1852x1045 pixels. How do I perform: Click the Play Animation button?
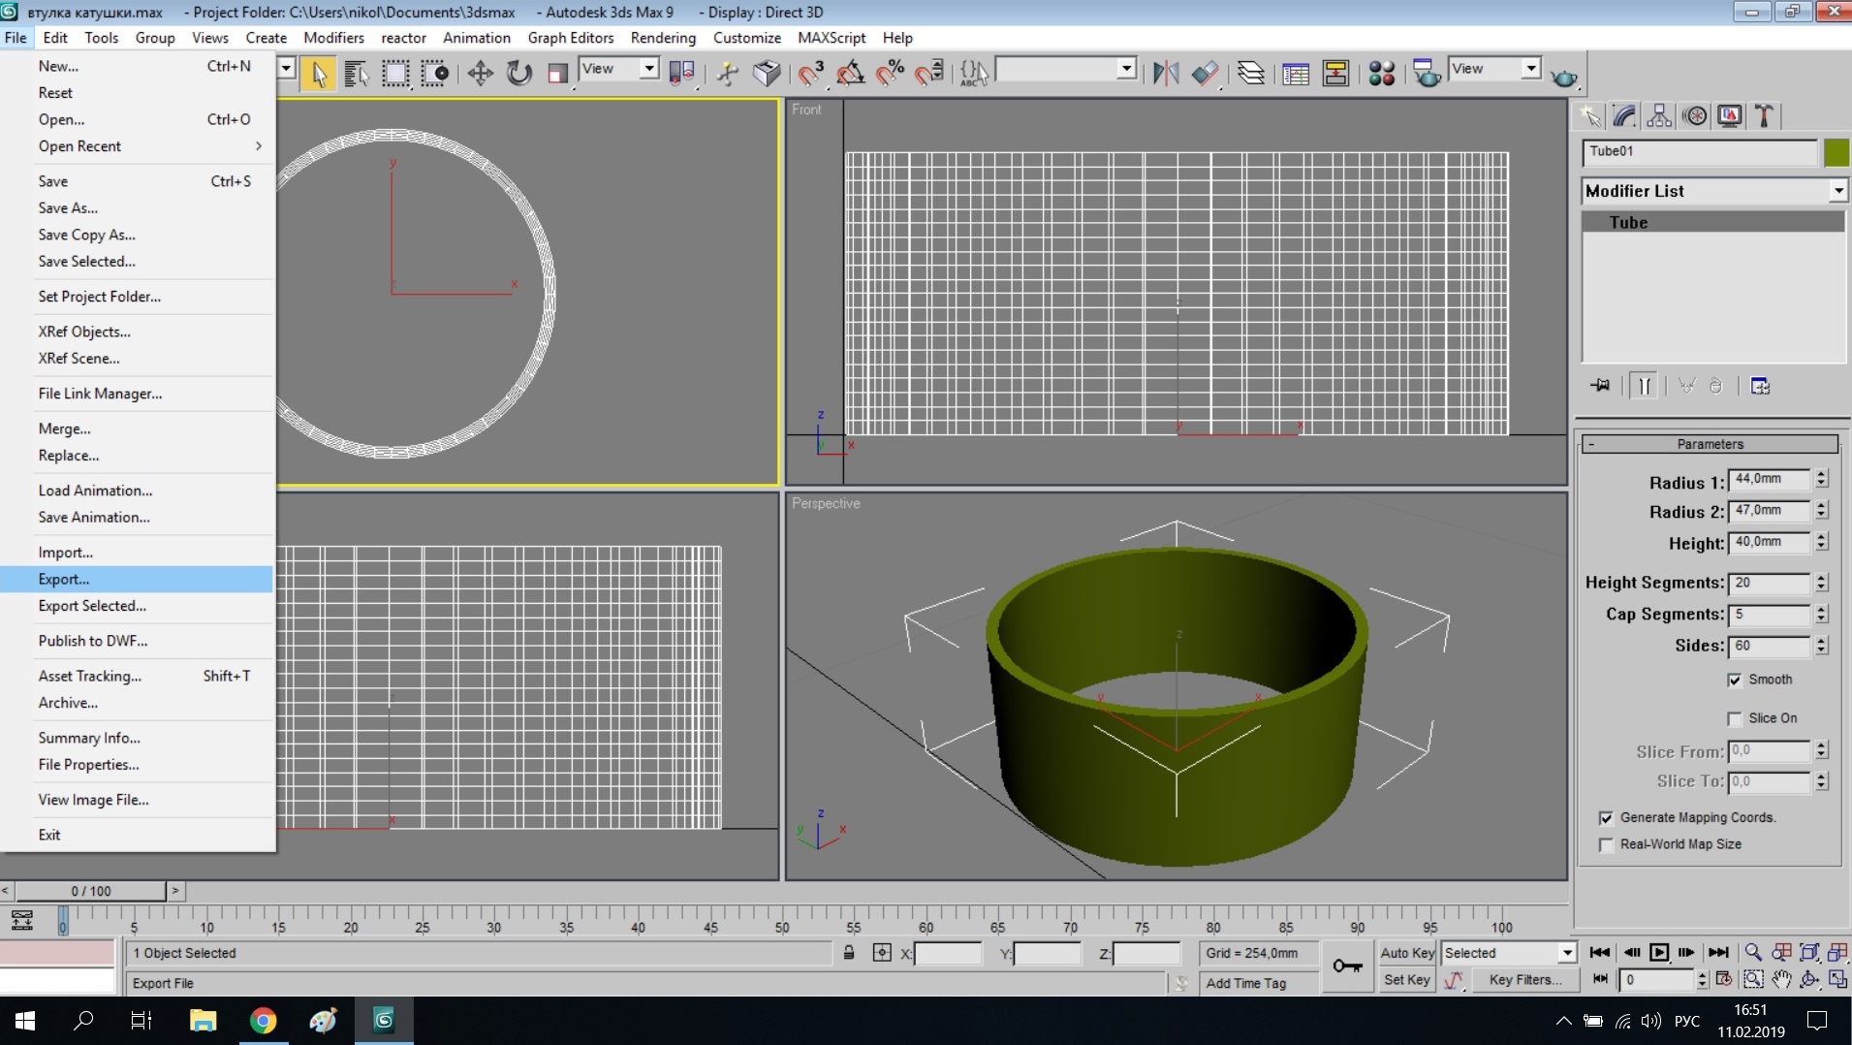coord(1659,952)
